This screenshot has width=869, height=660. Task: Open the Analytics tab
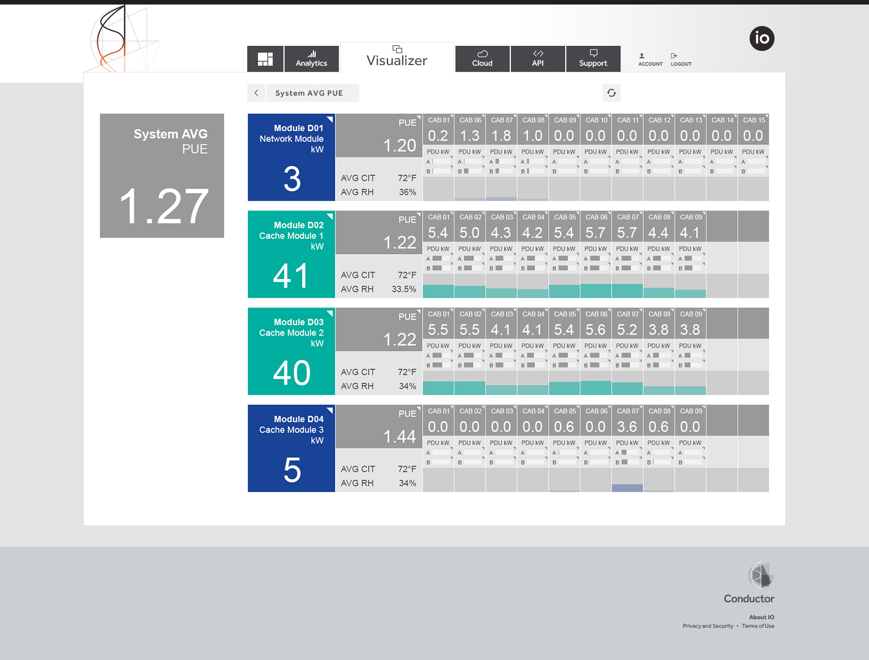pyautogui.click(x=311, y=59)
